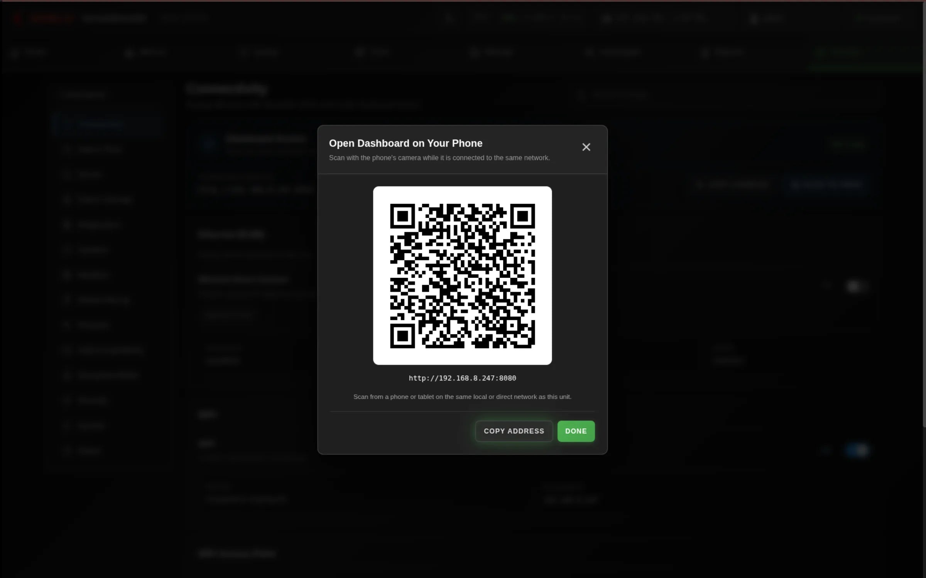Close the Open Dashboard on Your Phone dialog
This screenshot has height=578, width=926.
click(x=586, y=147)
